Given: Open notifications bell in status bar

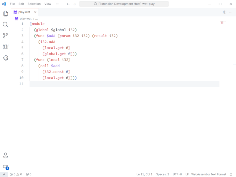Looking at the screenshot, I should pyautogui.click(x=231, y=174).
